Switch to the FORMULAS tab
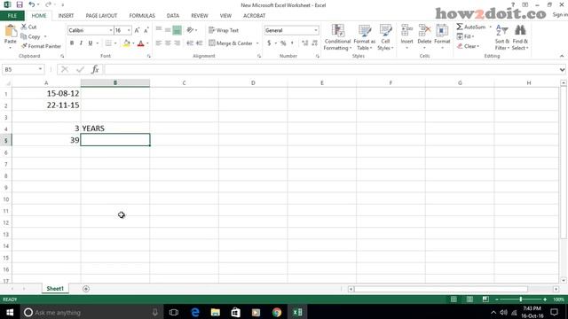568x319 pixels. [x=142, y=16]
